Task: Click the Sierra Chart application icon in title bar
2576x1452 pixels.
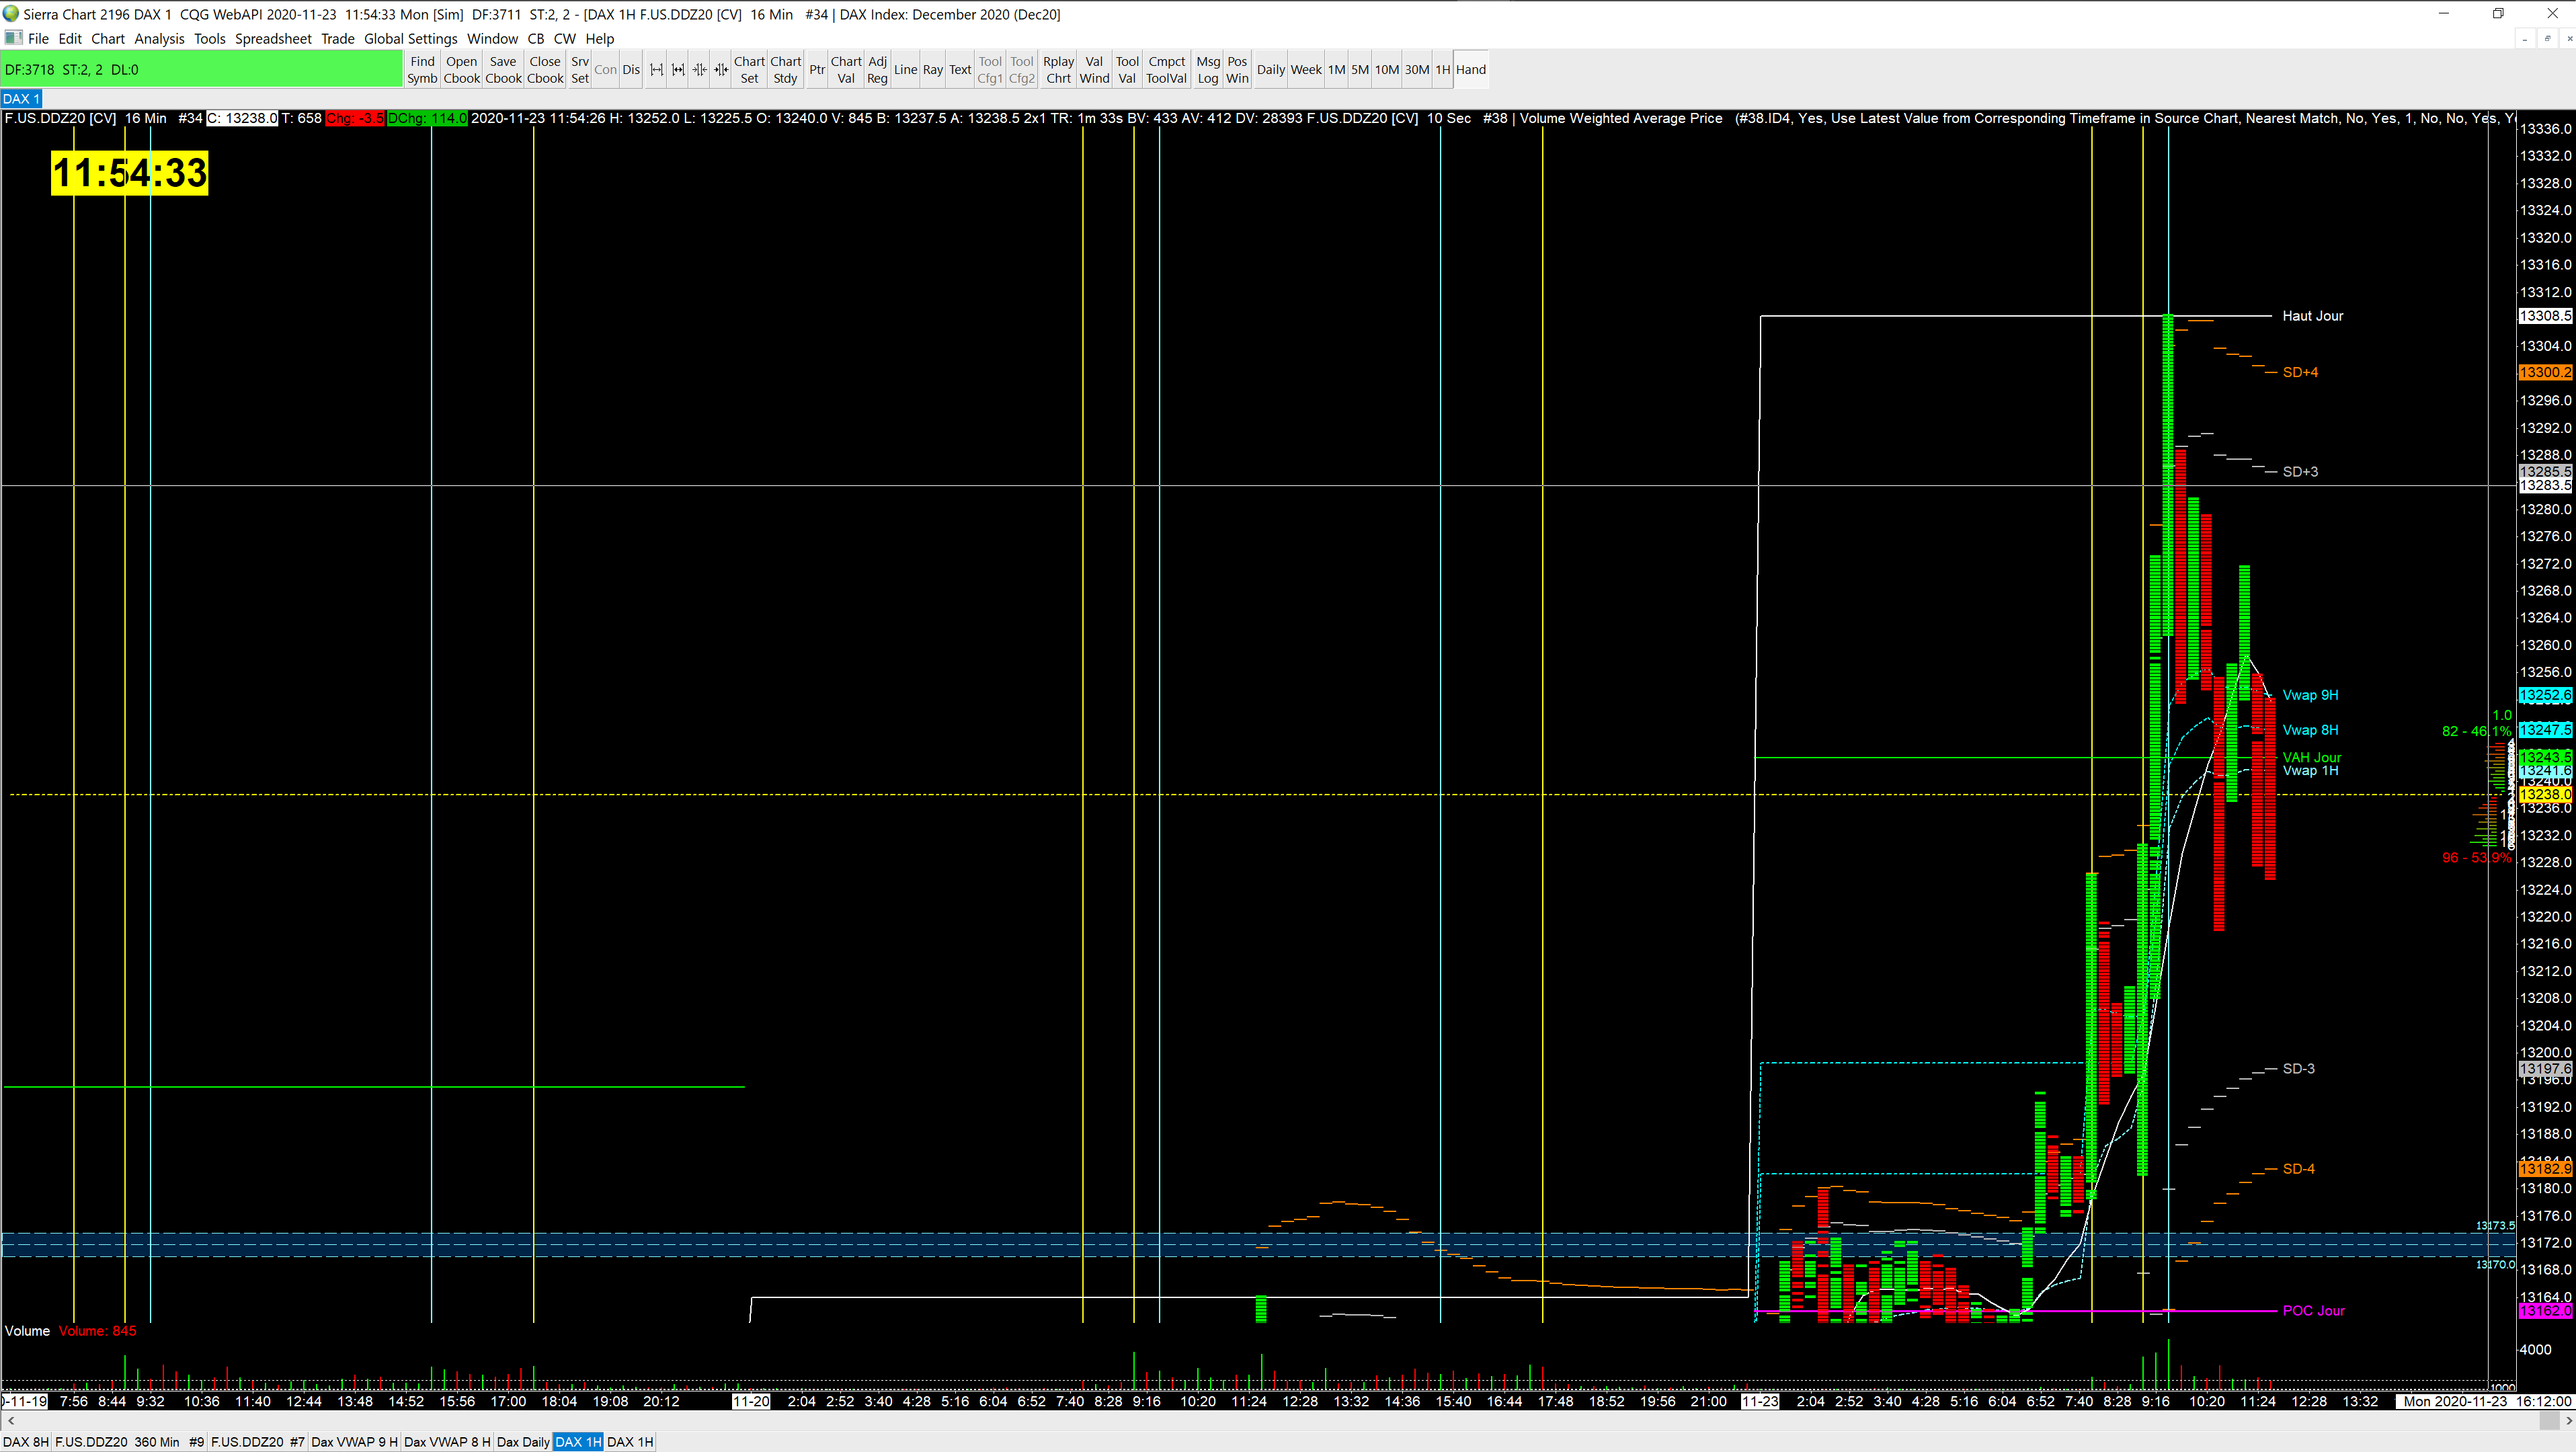Action: pos(11,14)
